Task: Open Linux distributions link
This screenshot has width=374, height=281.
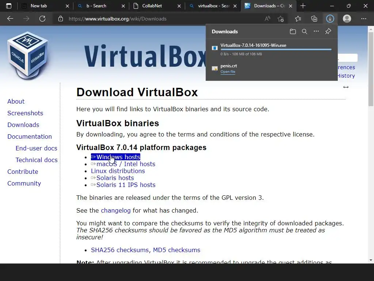Action: (118, 171)
